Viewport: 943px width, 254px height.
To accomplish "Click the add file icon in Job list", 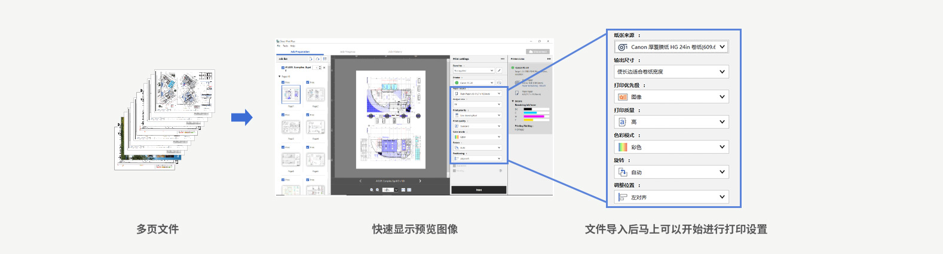I will (x=311, y=59).
